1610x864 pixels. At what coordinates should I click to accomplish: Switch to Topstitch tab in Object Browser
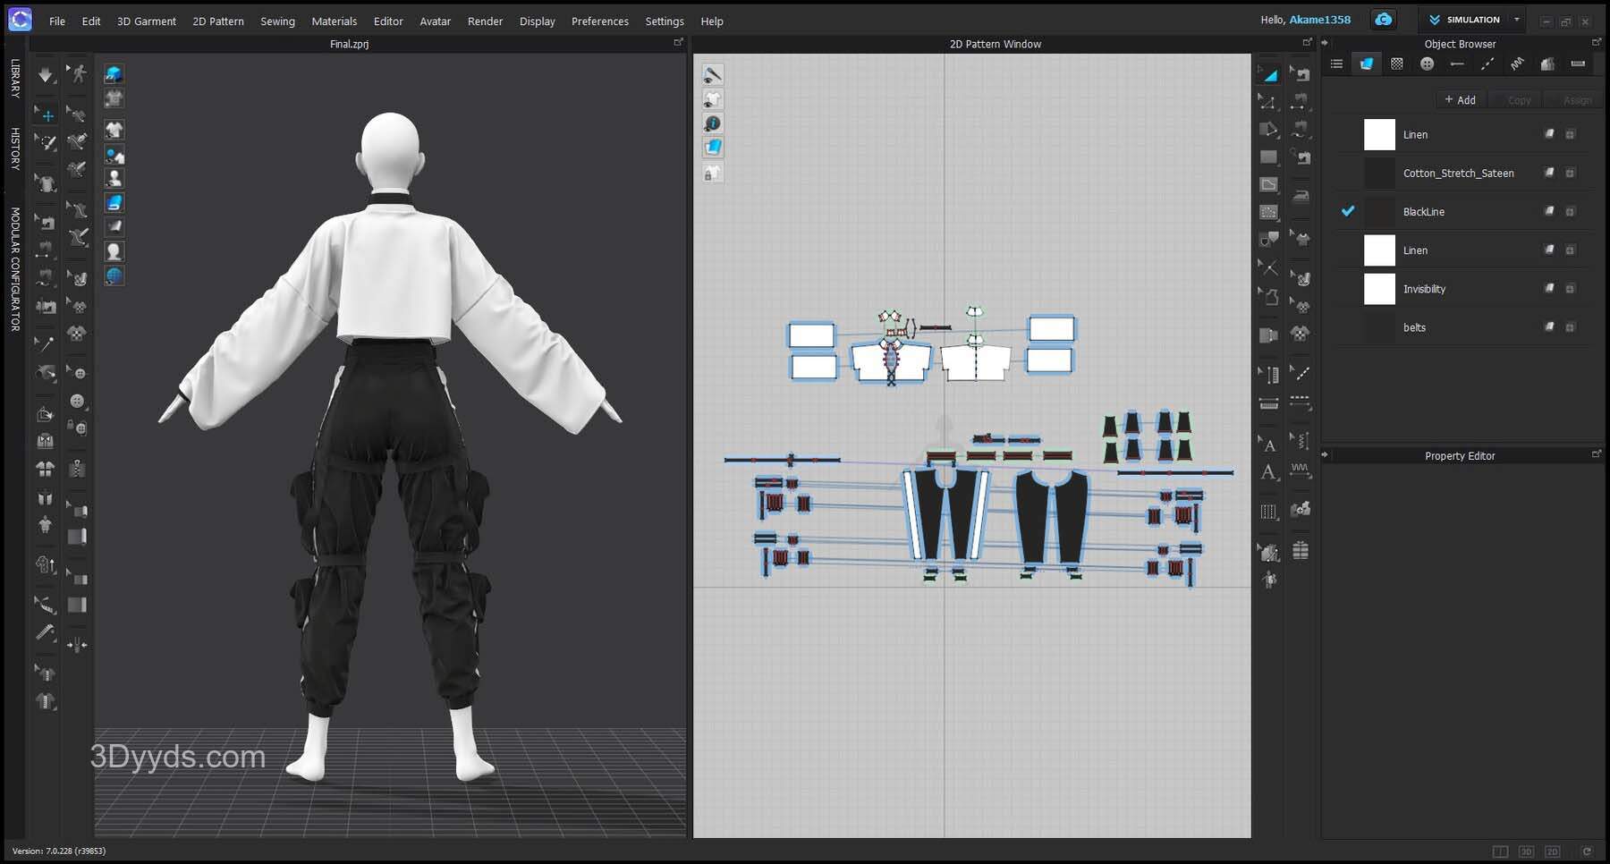pos(1487,64)
